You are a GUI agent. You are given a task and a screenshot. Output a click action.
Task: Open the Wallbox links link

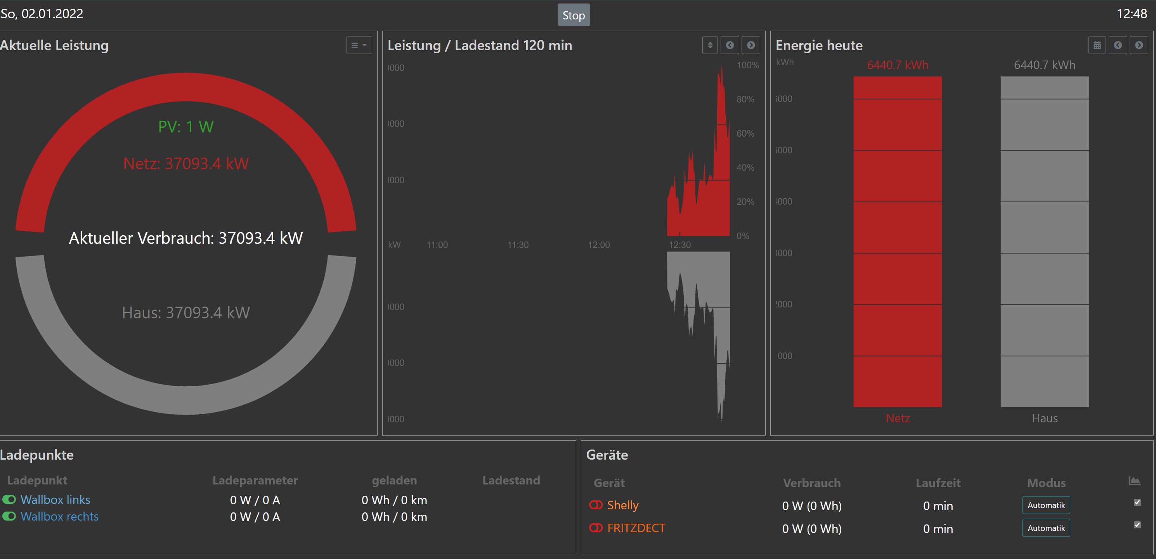tap(55, 500)
